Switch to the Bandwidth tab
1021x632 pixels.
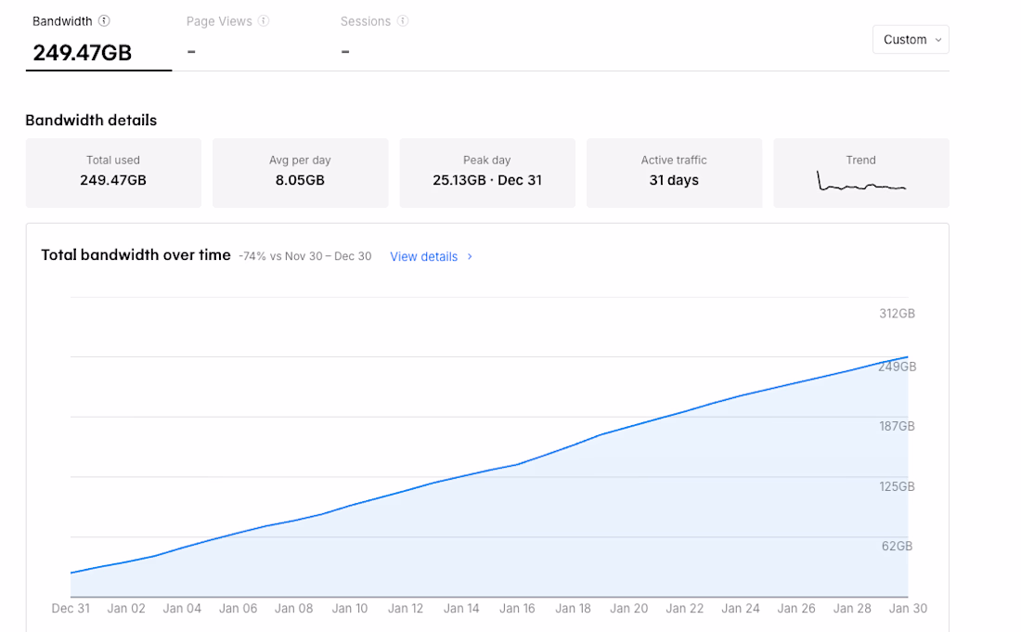98,40
